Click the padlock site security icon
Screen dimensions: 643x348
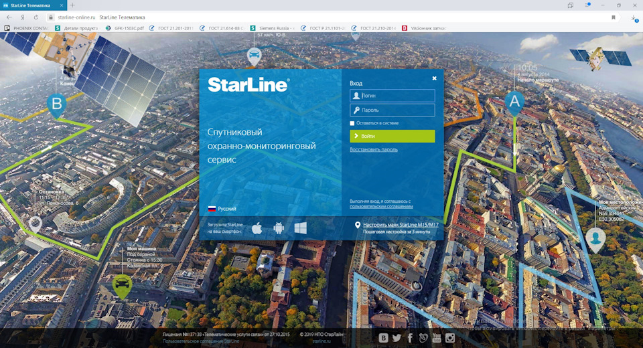[x=51, y=17]
